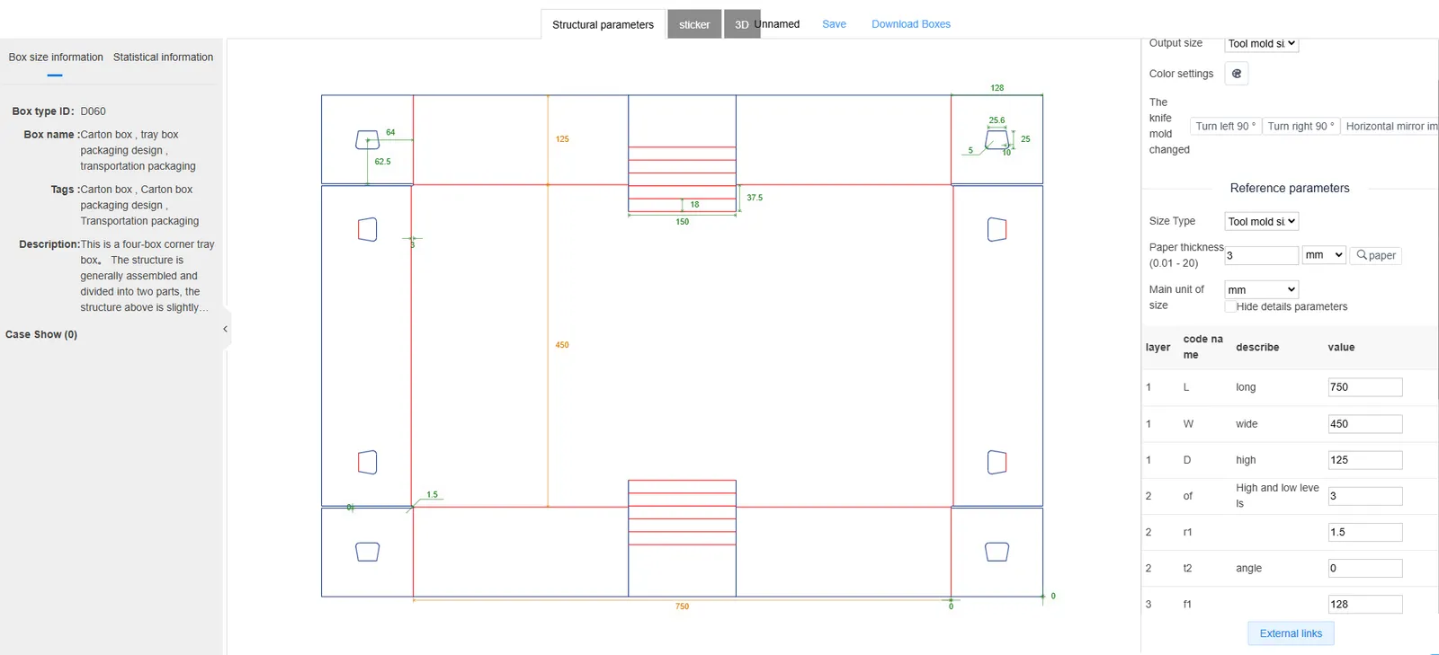Open the Output size dropdown
The width and height of the screenshot is (1439, 655).
1262,43
